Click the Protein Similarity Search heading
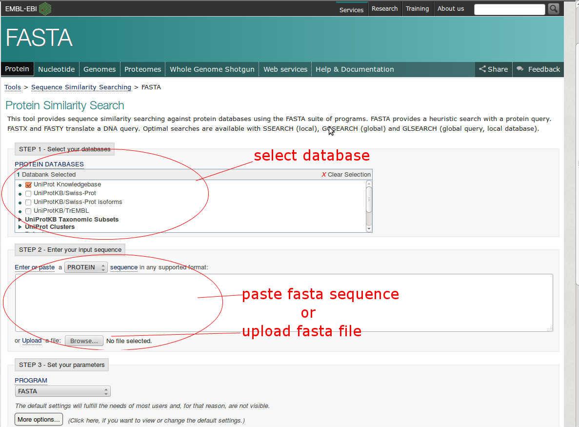This screenshot has width=579, height=427. coord(64,105)
